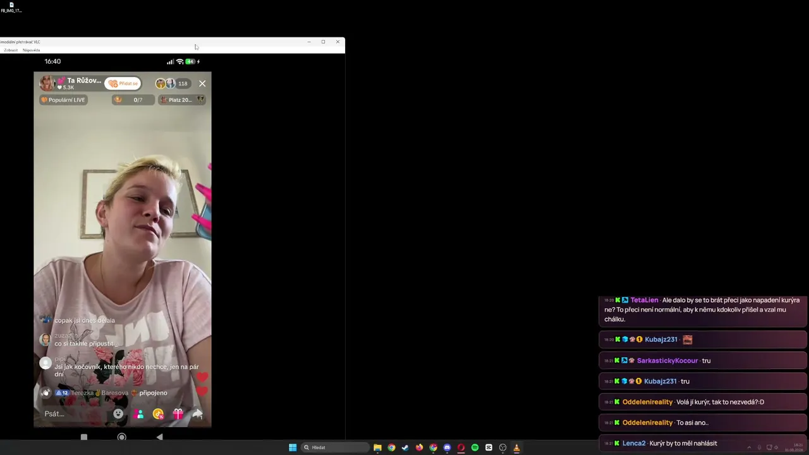
Task: Click the 'Hledat' taskbar search box
Action: [335, 447]
